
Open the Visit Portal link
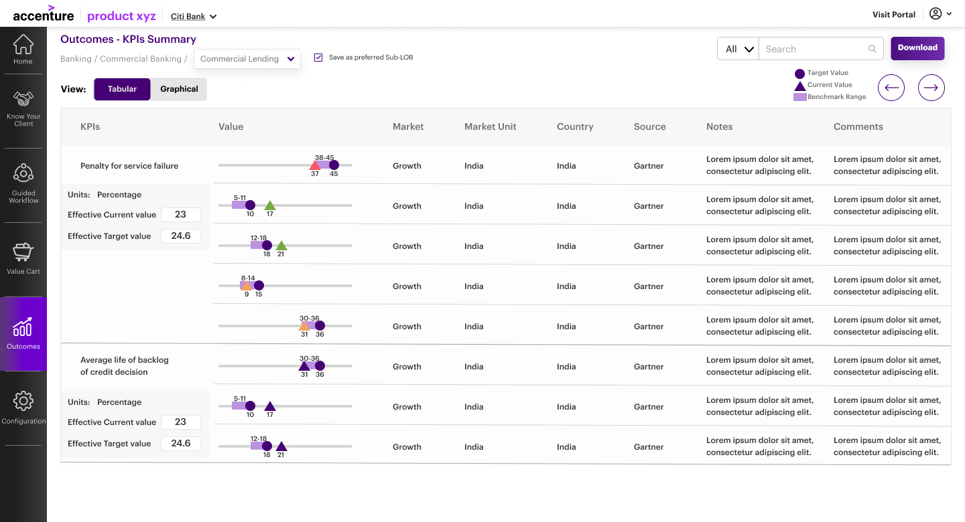click(x=894, y=14)
